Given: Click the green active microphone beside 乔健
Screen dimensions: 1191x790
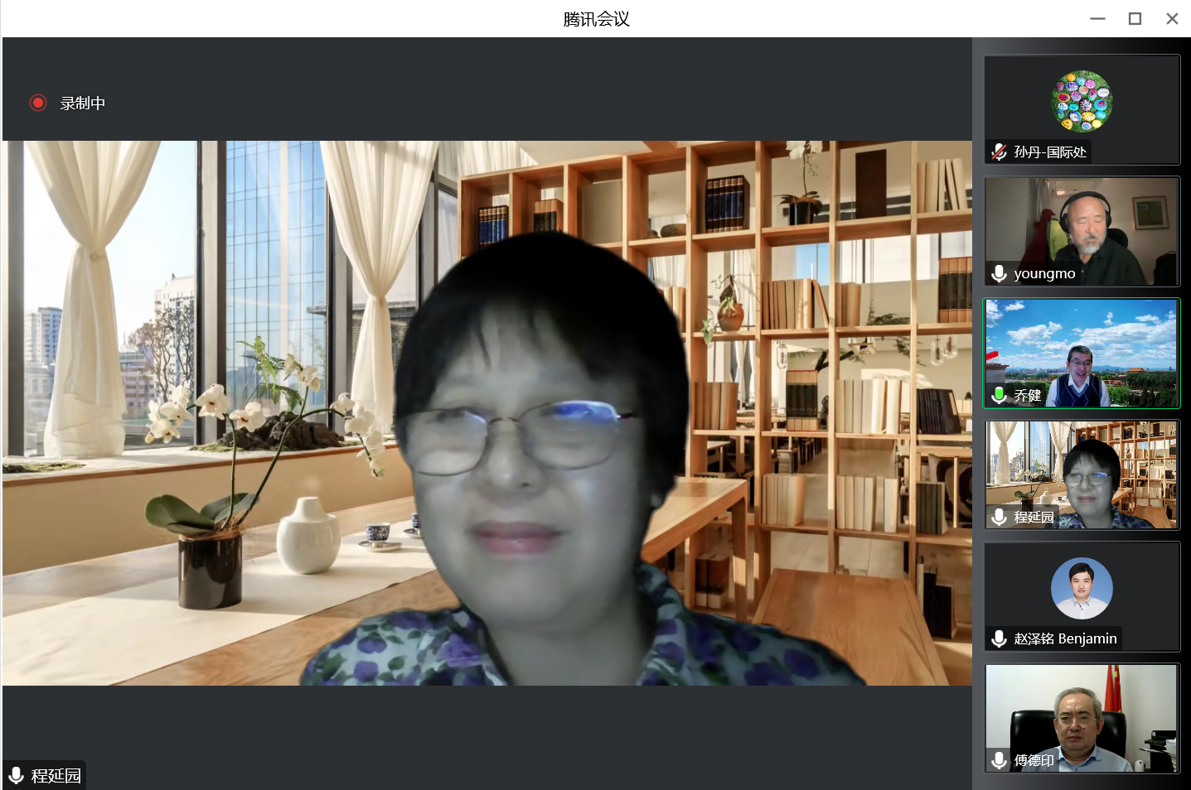Looking at the screenshot, I should [x=1000, y=395].
